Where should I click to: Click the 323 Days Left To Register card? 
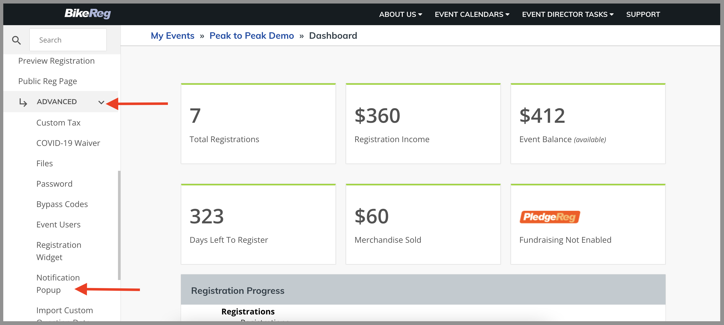point(258,224)
